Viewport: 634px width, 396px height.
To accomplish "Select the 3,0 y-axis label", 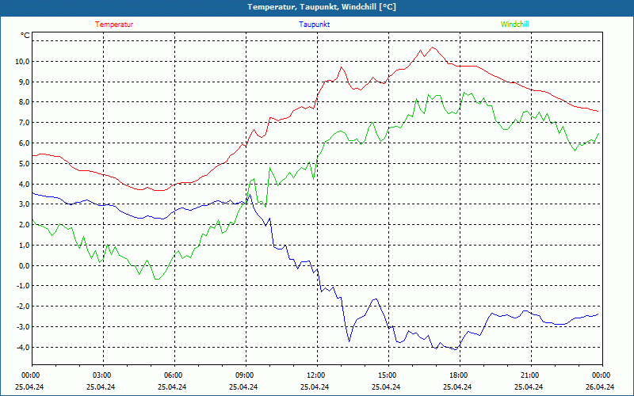I will pyautogui.click(x=24, y=204).
